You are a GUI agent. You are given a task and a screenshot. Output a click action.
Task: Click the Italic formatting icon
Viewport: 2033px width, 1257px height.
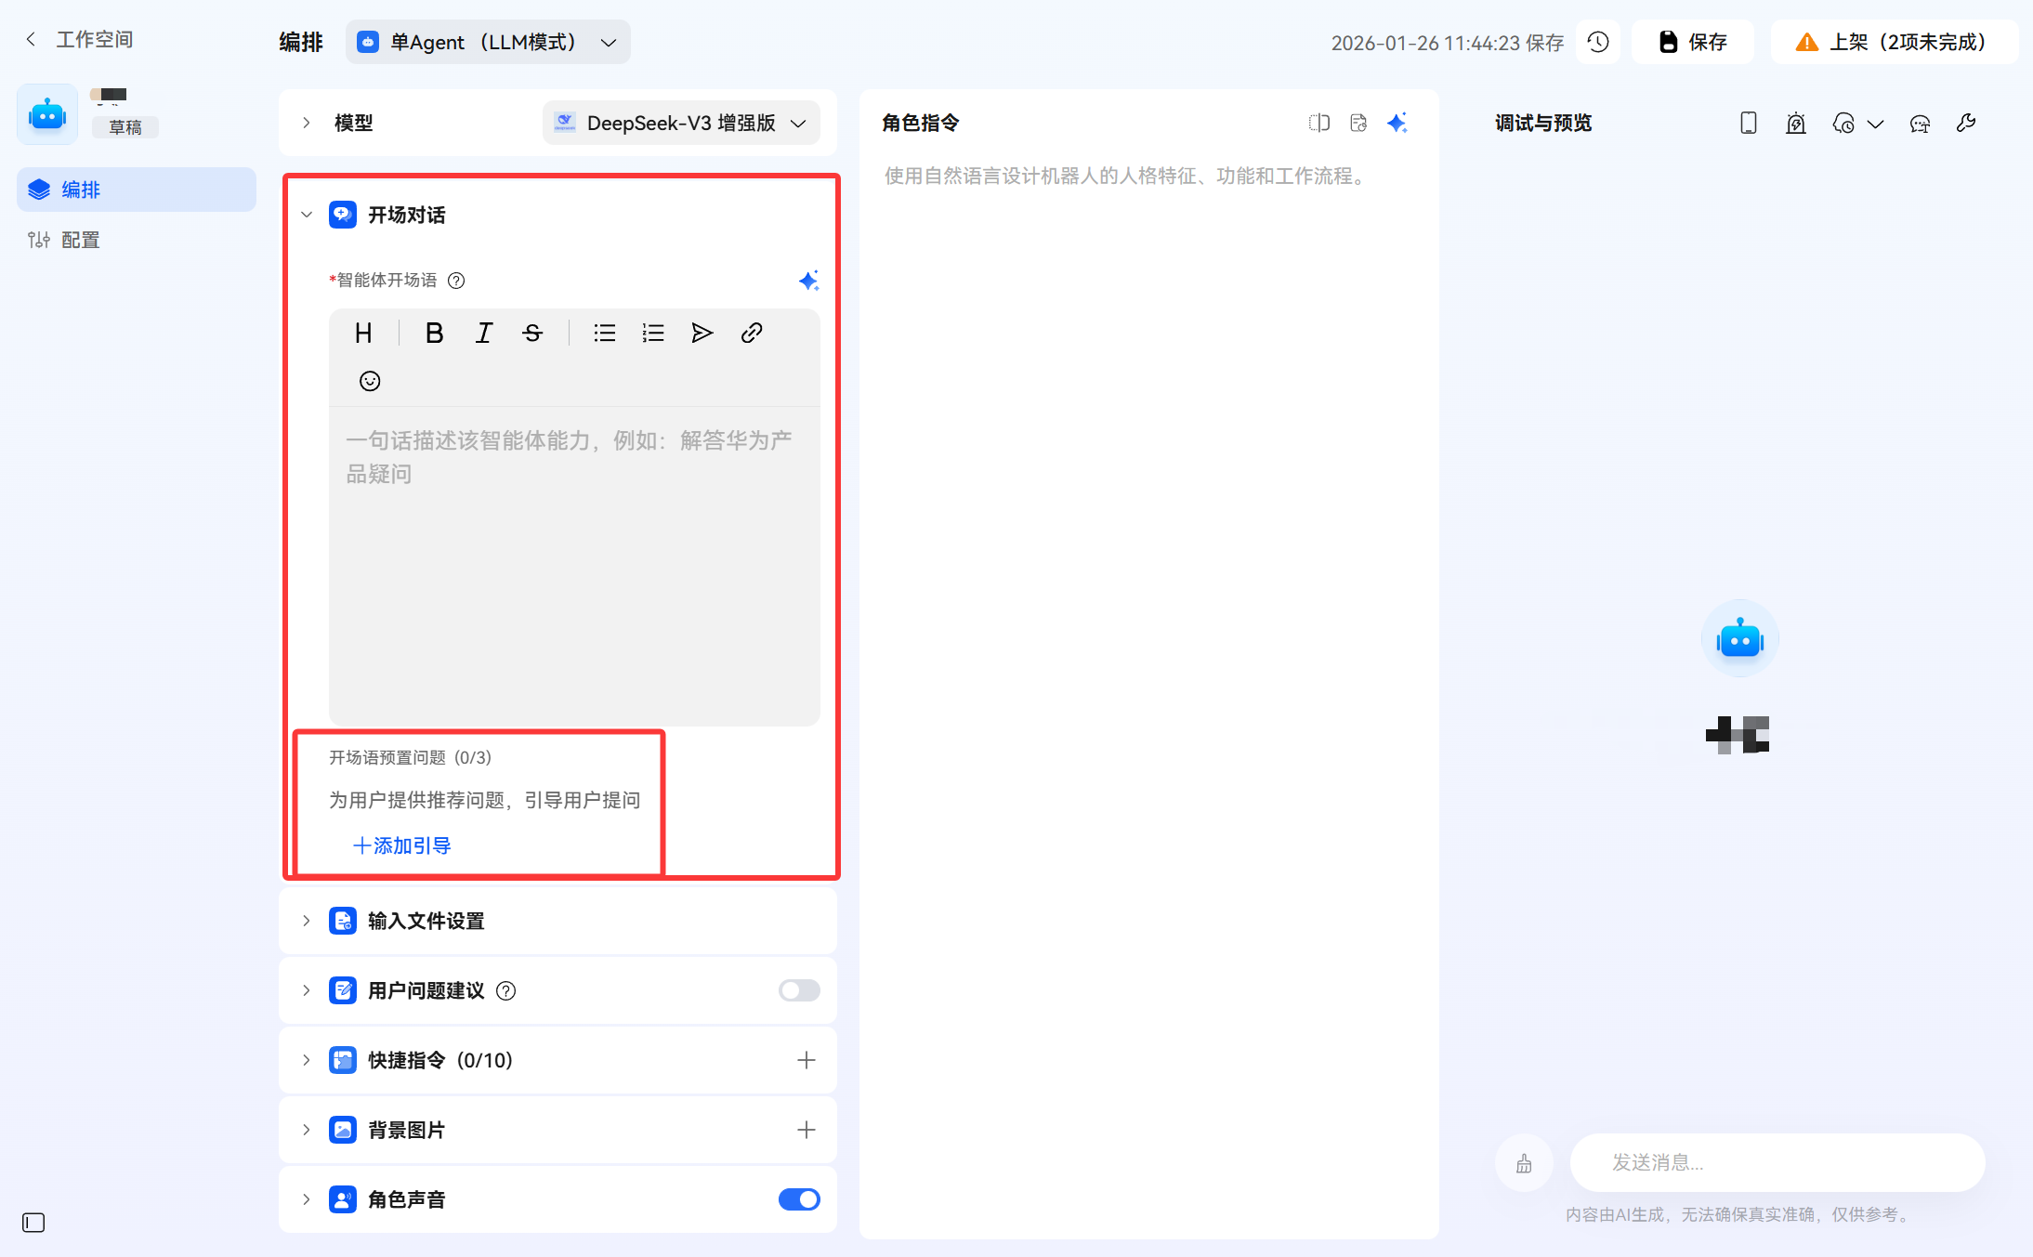[483, 333]
